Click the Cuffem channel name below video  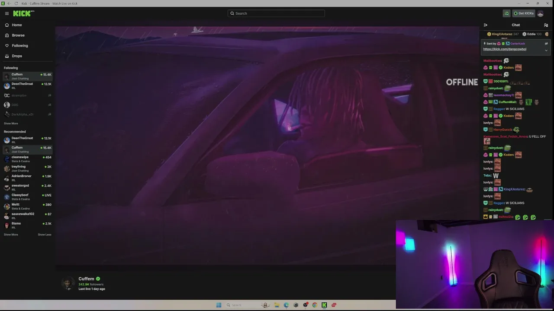click(86, 279)
